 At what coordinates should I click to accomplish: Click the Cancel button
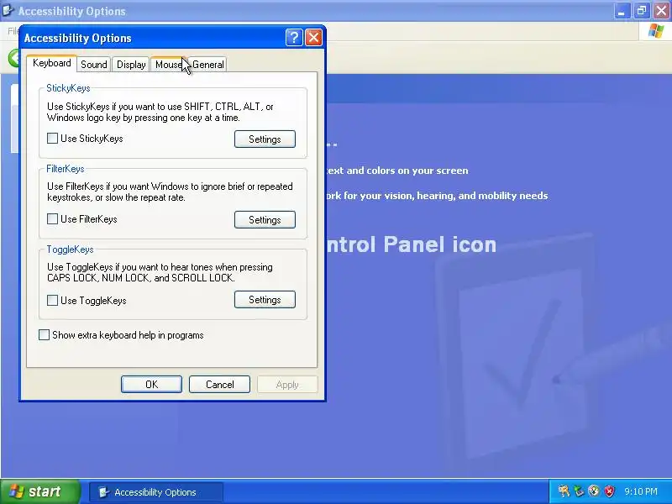tap(219, 384)
